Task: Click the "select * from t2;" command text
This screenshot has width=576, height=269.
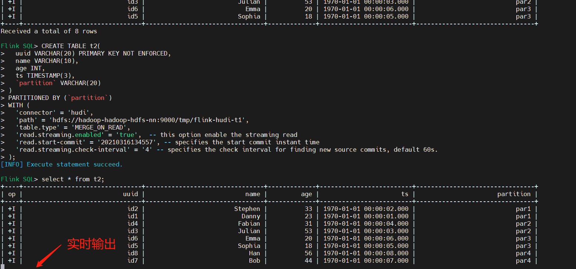Action: pos(73,179)
